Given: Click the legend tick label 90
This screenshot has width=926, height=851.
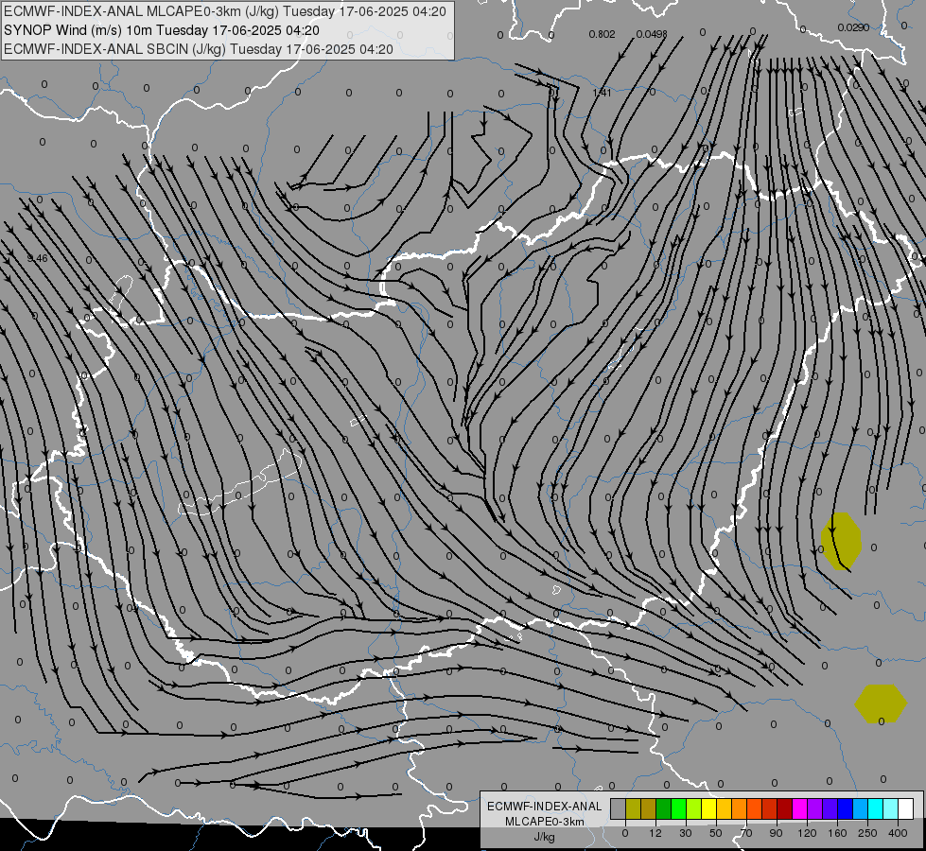Looking at the screenshot, I should (x=776, y=833).
